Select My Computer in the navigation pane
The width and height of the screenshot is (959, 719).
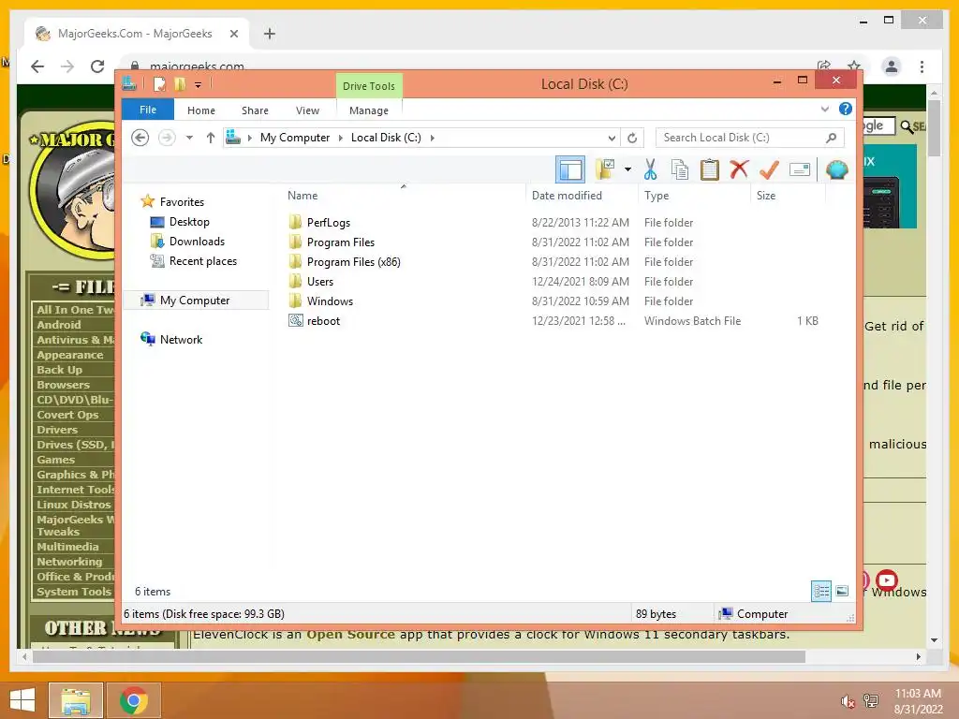click(x=195, y=301)
